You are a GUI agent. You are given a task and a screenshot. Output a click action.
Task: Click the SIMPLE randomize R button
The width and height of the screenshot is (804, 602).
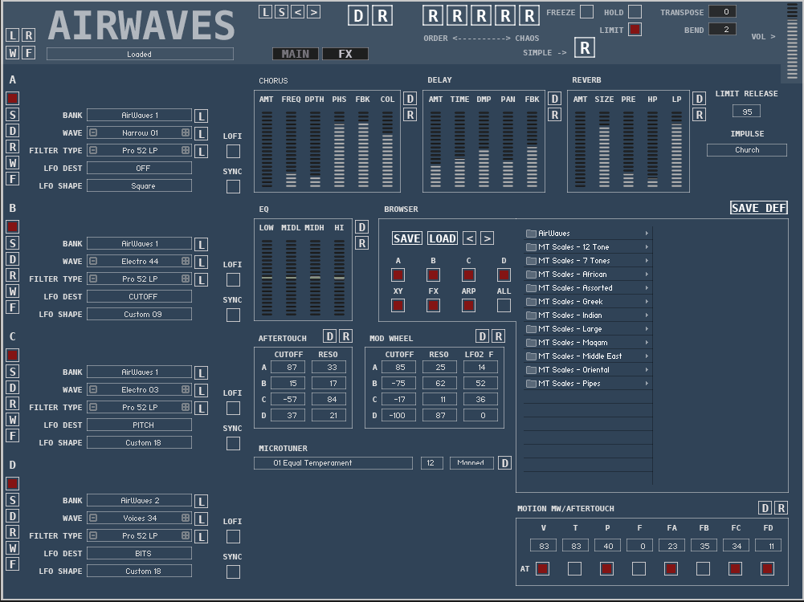tap(585, 48)
